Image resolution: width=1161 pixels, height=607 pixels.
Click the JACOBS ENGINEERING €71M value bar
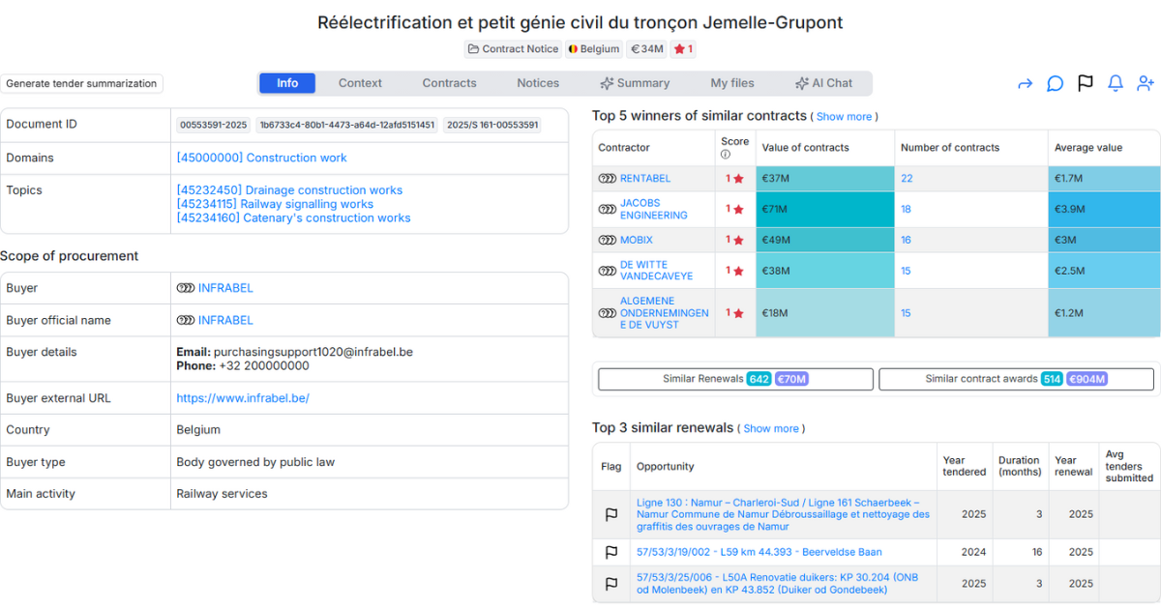[824, 209]
